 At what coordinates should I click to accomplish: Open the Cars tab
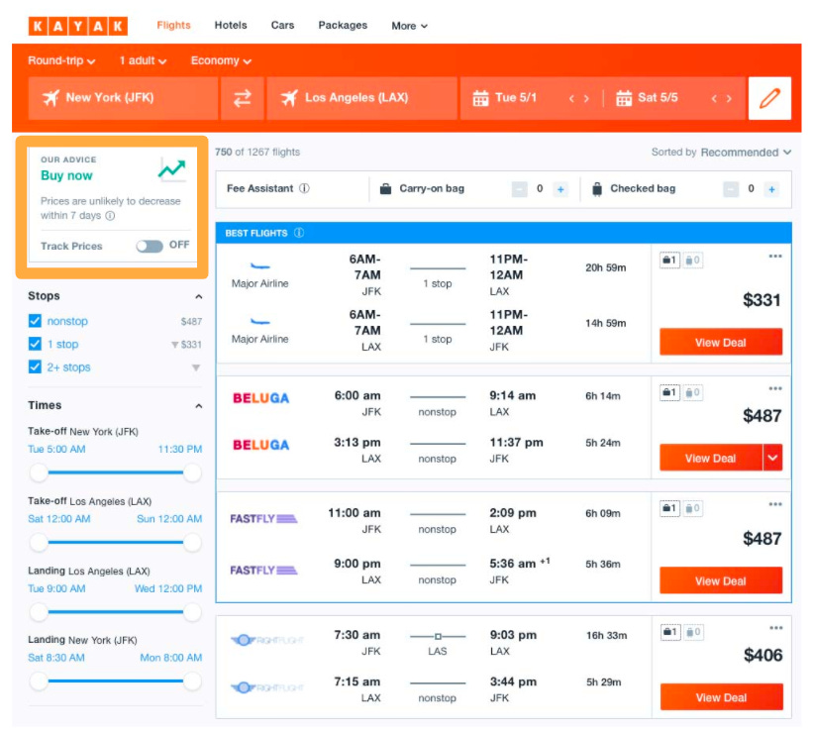[282, 25]
